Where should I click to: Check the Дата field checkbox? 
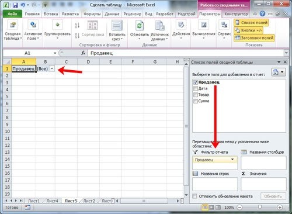pos(196,88)
